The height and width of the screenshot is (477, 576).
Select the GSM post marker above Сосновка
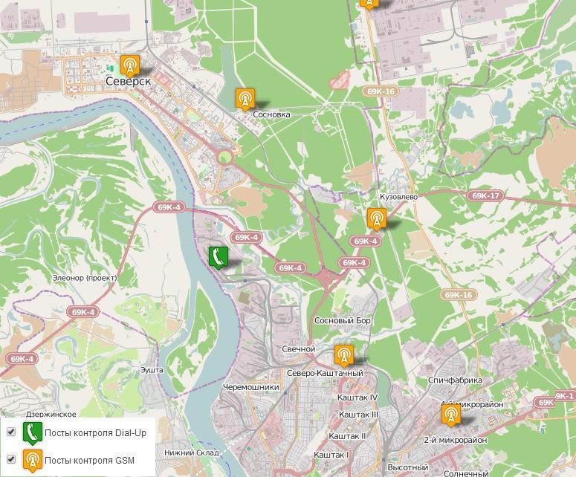tap(245, 97)
